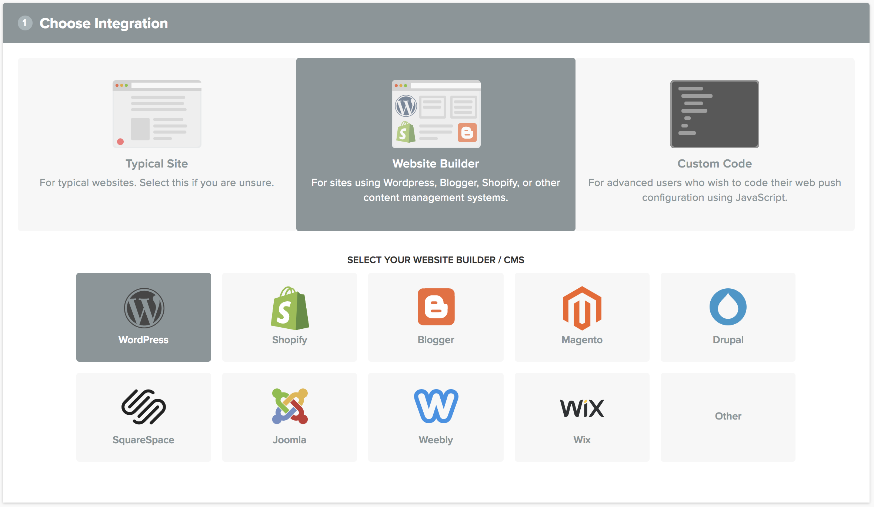Click the Drupal droplet logo
This screenshot has height=507, width=874.
(x=728, y=307)
